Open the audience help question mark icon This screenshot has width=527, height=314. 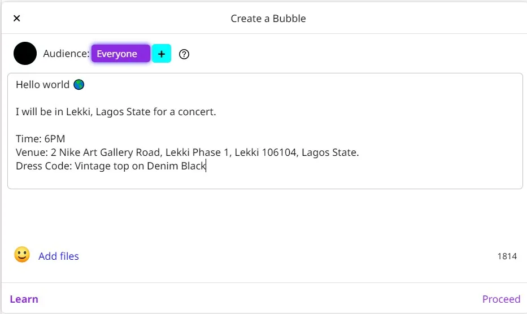(184, 54)
